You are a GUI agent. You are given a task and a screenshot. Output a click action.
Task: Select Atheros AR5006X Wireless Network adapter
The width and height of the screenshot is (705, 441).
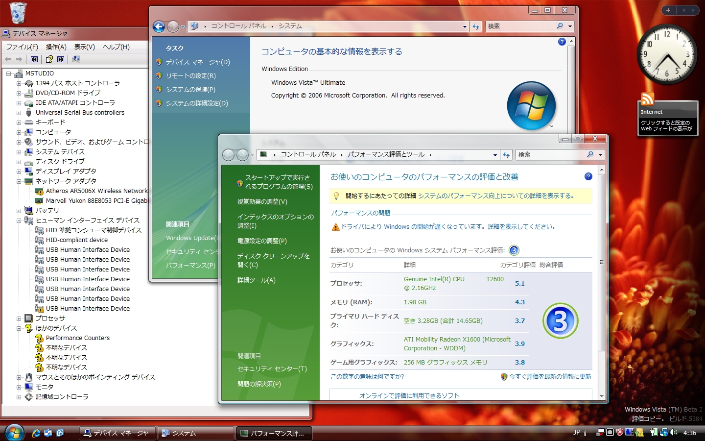tap(92, 191)
